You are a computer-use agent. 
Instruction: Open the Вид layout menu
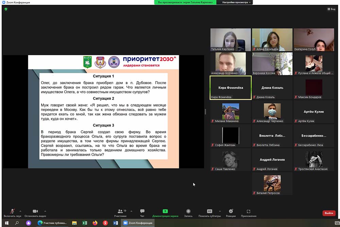(331, 9)
